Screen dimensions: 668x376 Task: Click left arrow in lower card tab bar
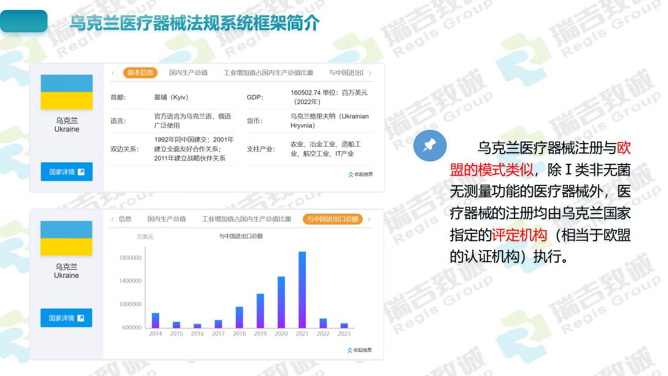tap(113, 219)
